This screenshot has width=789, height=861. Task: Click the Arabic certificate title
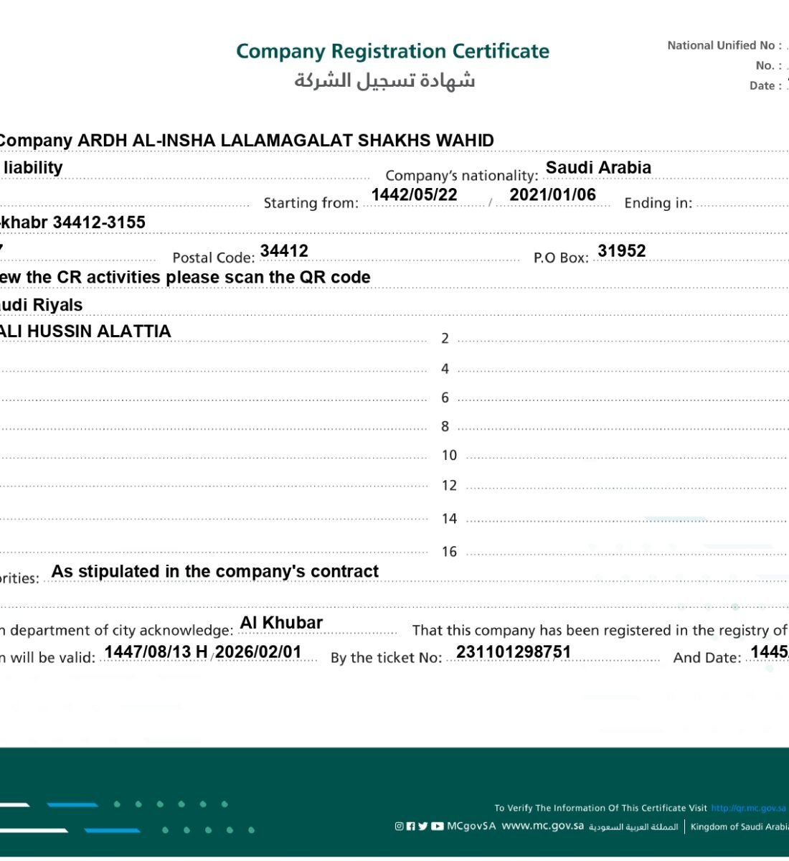coord(384,80)
